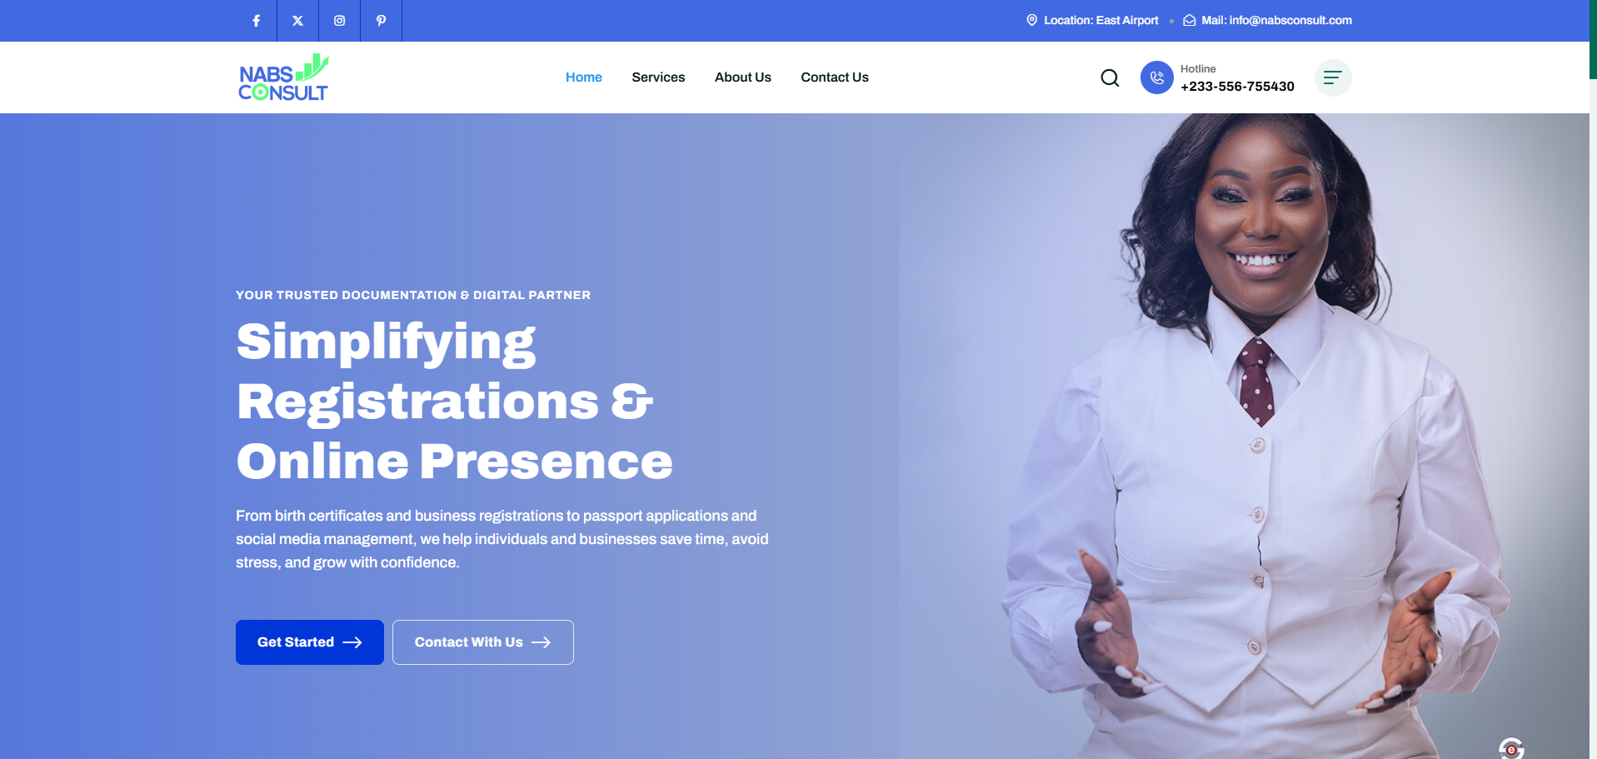Open the About Us page
This screenshot has height=759, width=1597.
coord(743,77)
